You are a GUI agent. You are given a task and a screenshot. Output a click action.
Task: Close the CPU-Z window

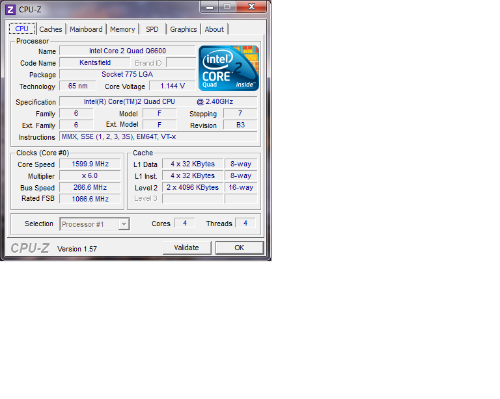click(x=251, y=6)
